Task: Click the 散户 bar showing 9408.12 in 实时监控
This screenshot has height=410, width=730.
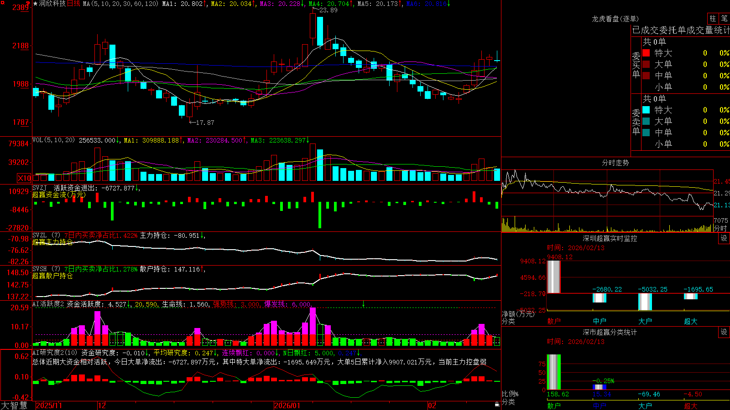Action: [554, 277]
